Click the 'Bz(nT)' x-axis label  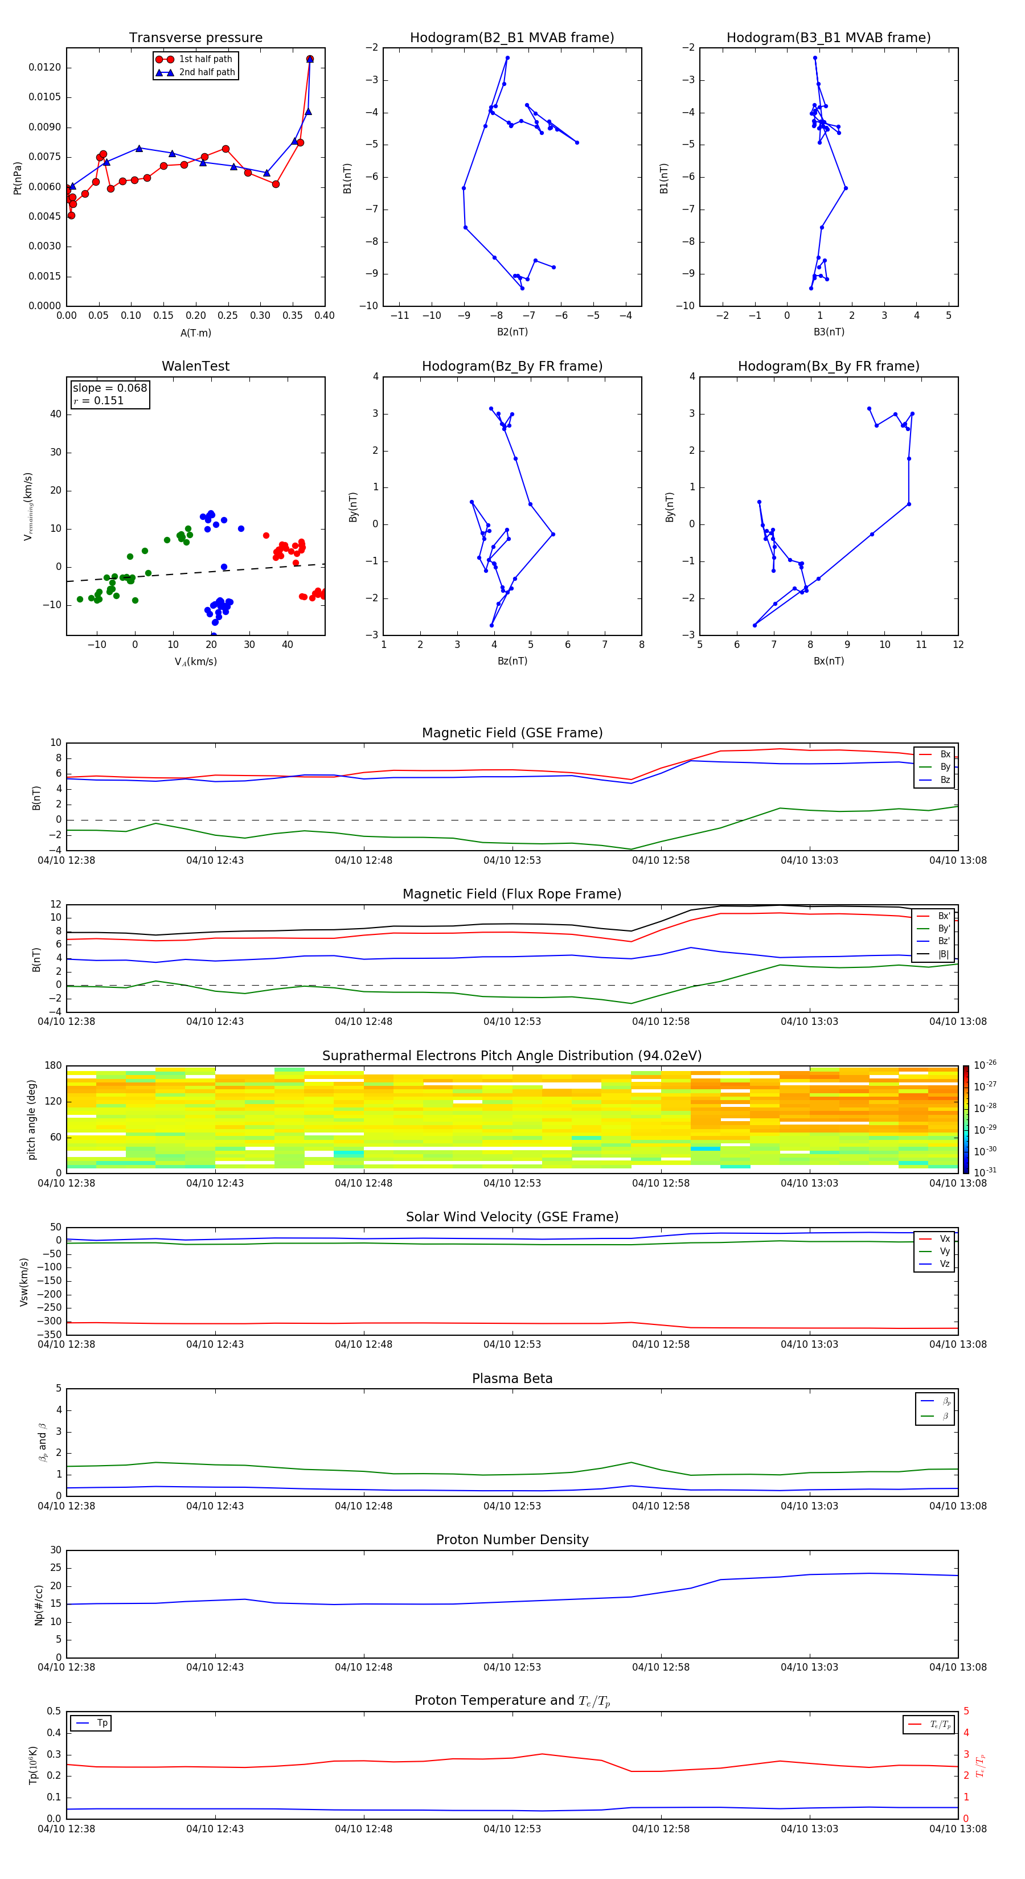pyautogui.click(x=512, y=661)
